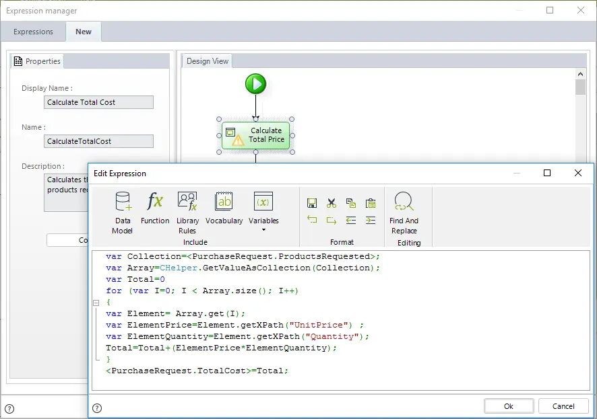This screenshot has width=597, height=419.
Task: Click the Design View scroll up arrow
Action: tap(580, 74)
